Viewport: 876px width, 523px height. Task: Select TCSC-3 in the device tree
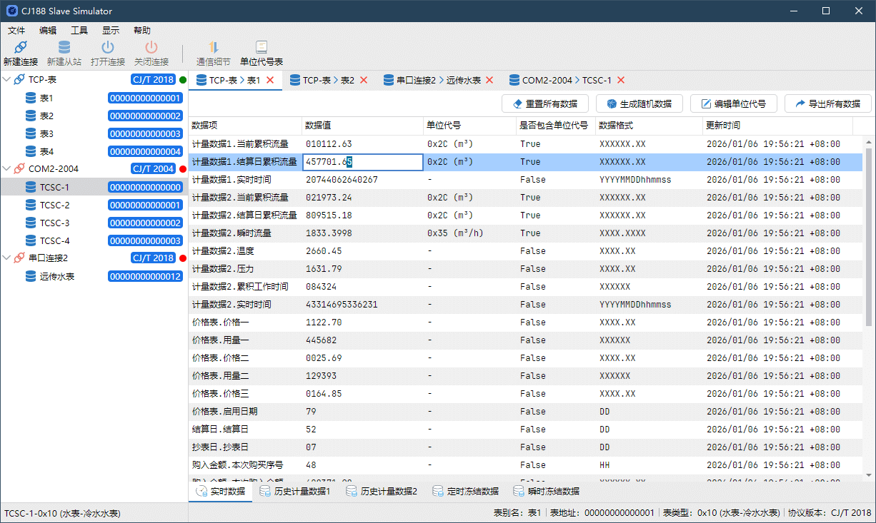(x=54, y=223)
